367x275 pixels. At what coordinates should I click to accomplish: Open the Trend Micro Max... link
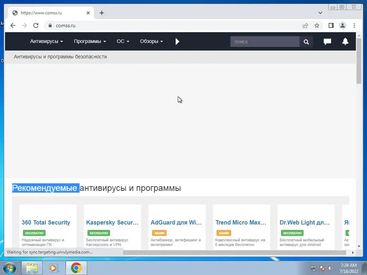click(240, 222)
